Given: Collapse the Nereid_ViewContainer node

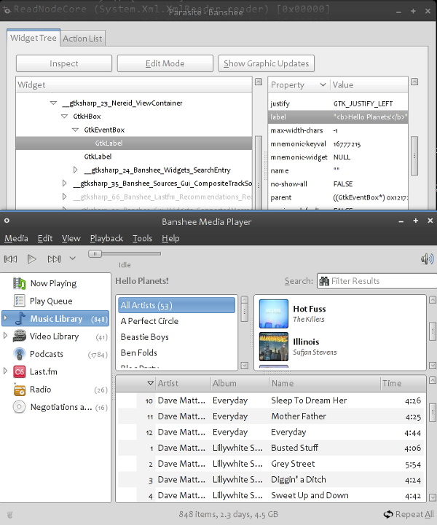Looking at the screenshot, I should [x=53, y=103].
